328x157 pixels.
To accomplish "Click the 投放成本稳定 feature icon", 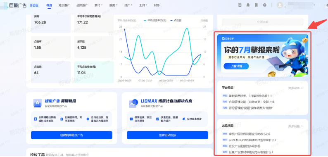I will (184, 119).
